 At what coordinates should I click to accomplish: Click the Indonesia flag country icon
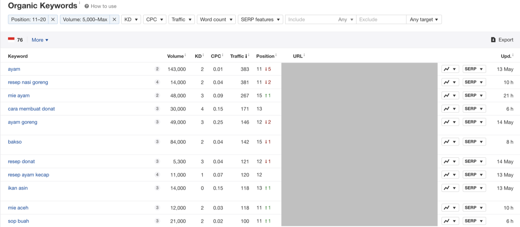pos(11,40)
